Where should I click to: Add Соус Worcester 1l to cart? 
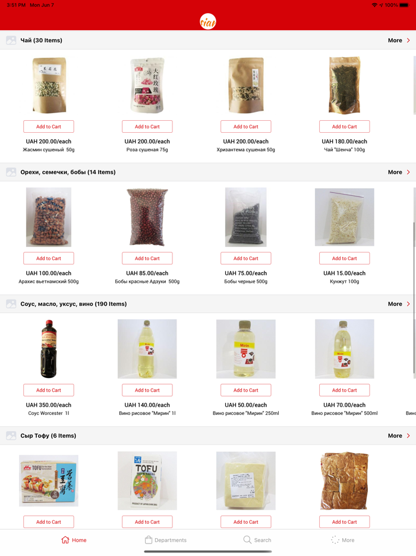pos(49,390)
